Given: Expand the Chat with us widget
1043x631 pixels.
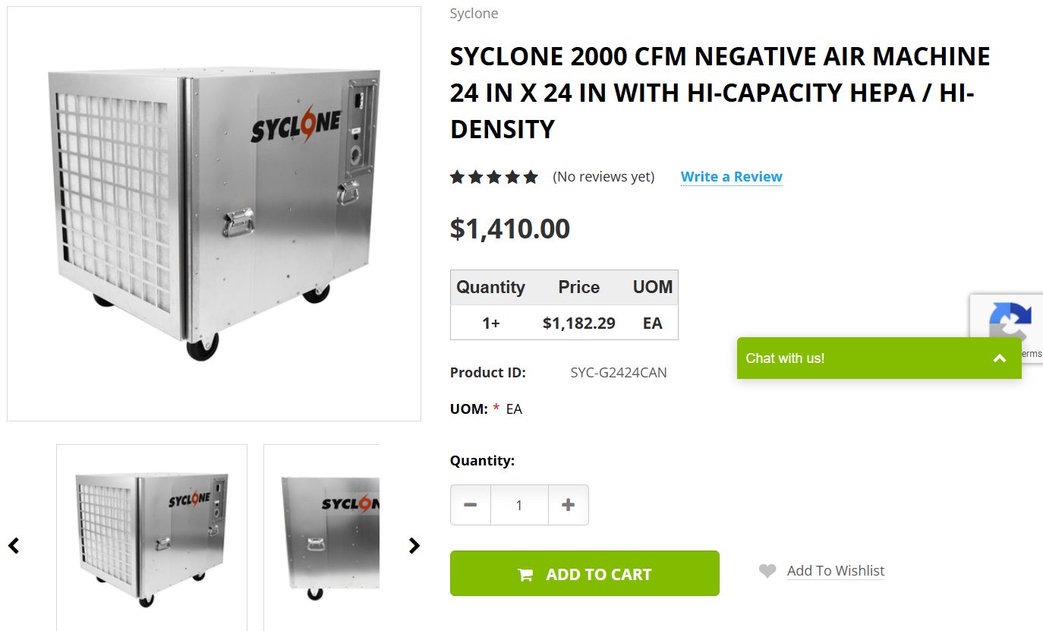Looking at the screenshot, I should (999, 358).
